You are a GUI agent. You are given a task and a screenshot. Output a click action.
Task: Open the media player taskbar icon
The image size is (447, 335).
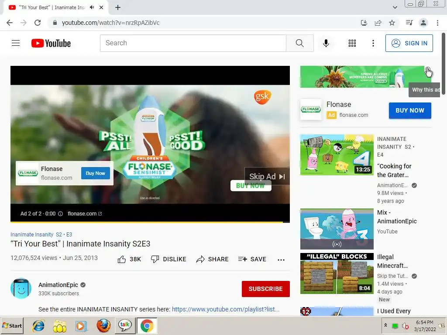point(81,326)
